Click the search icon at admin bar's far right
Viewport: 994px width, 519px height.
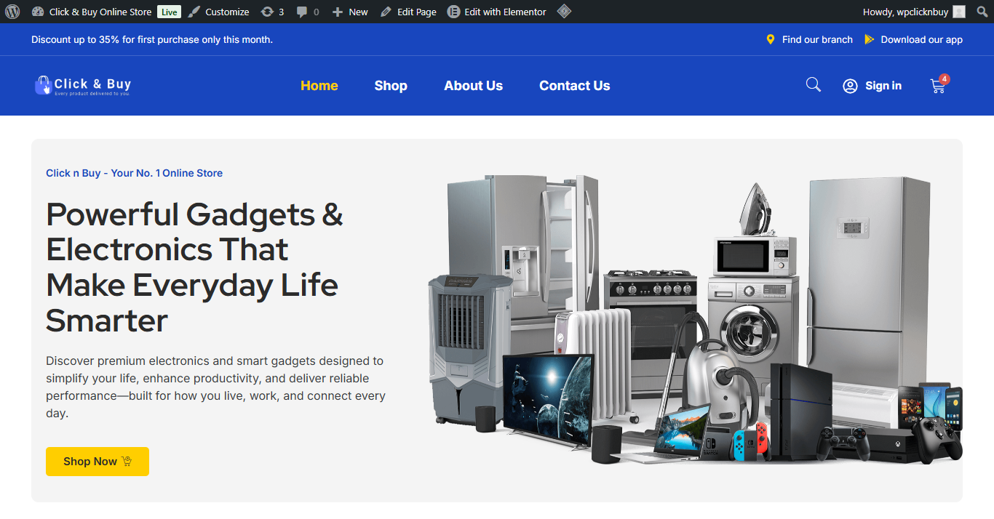tap(982, 12)
